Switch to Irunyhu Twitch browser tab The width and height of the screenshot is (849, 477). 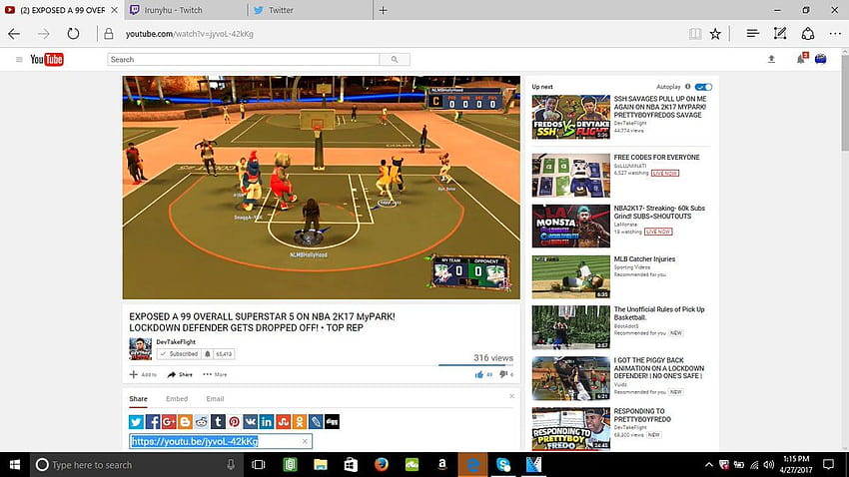click(184, 10)
